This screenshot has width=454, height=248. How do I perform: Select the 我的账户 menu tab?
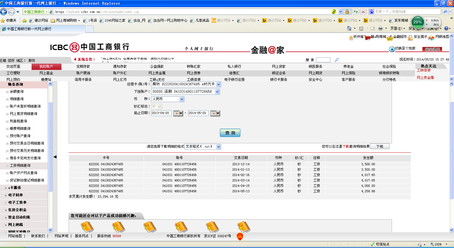click(x=46, y=67)
